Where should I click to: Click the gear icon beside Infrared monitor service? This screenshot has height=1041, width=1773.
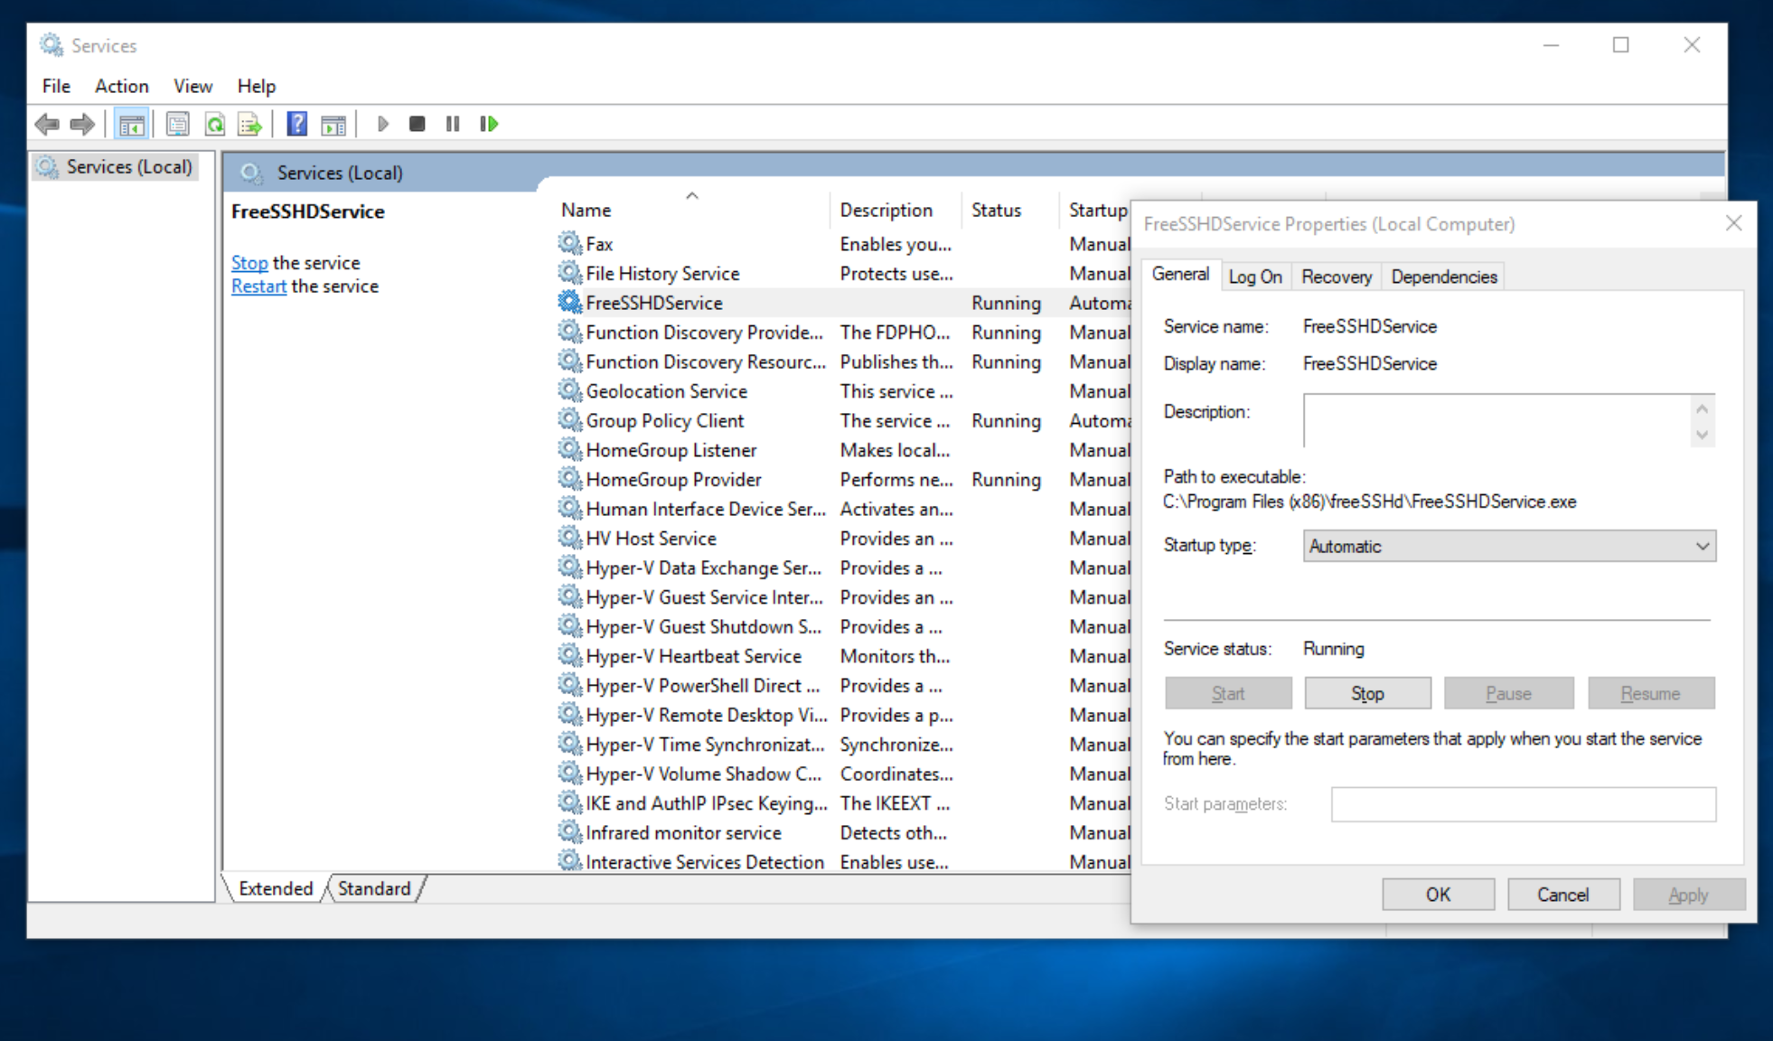tap(569, 832)
